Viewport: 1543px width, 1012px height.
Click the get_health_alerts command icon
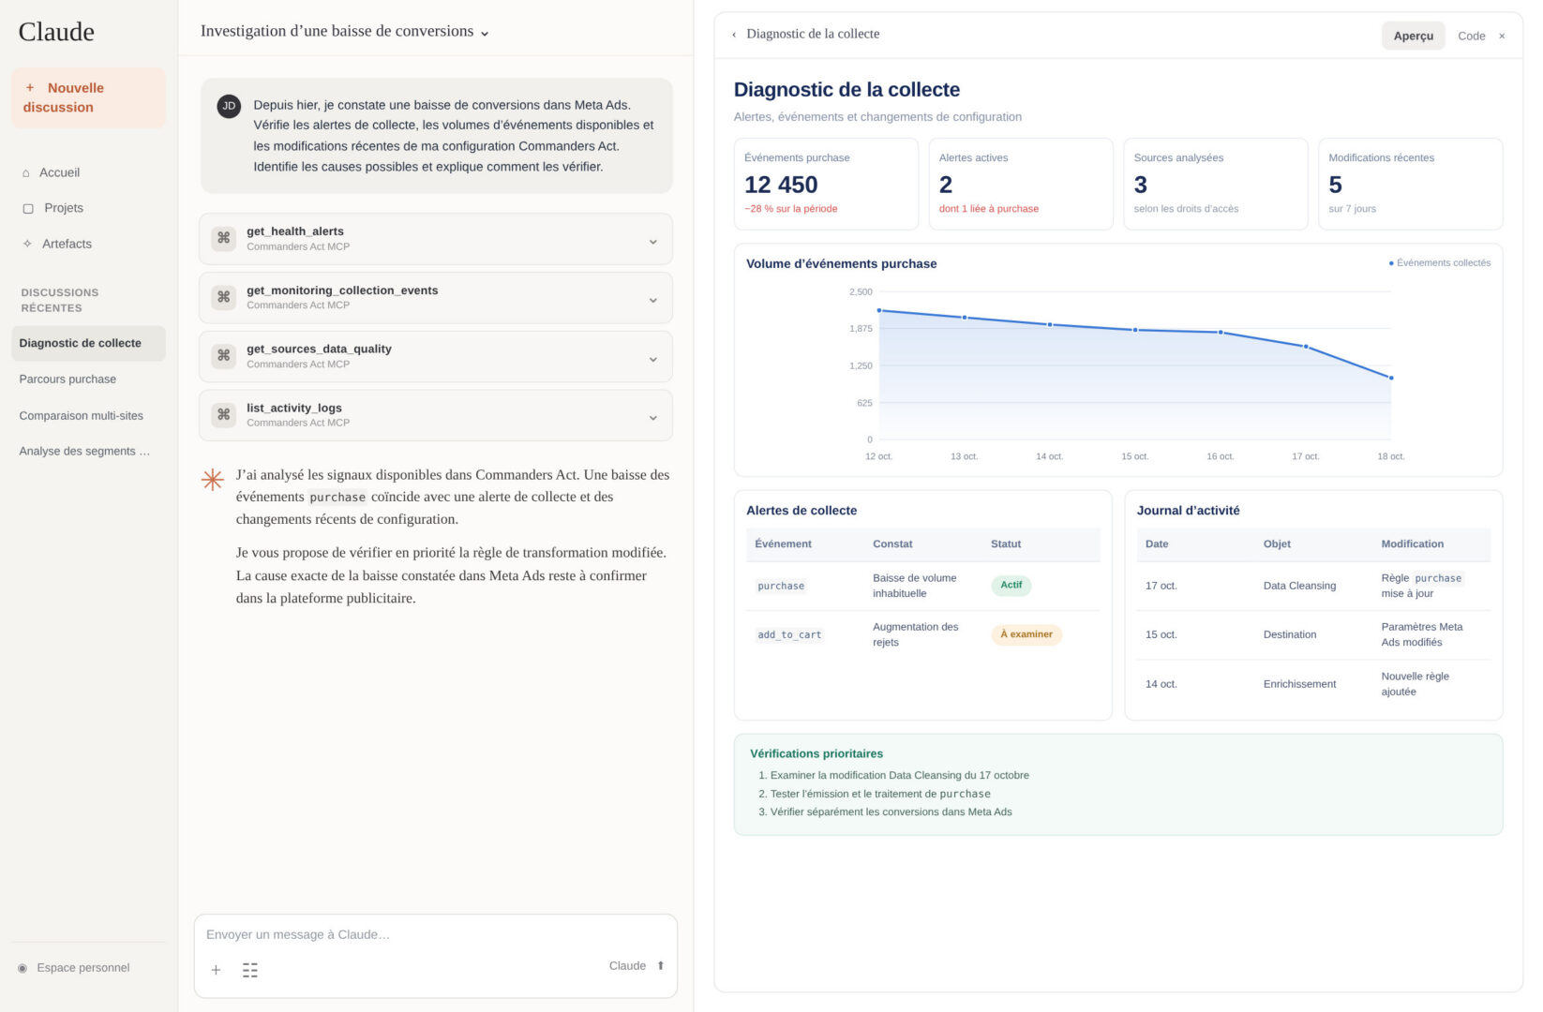pyautogui.click(x=223, y=238)
